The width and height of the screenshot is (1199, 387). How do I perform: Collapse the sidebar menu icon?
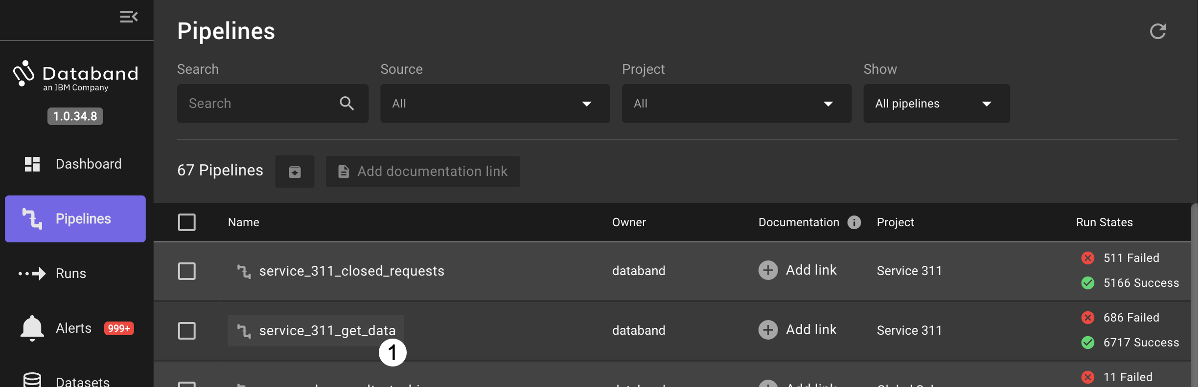click(129, 17)
